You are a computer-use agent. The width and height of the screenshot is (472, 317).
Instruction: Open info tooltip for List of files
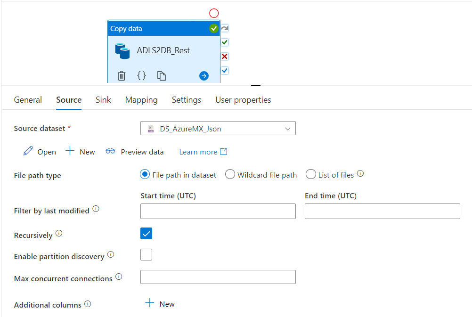tap(360, 174)
